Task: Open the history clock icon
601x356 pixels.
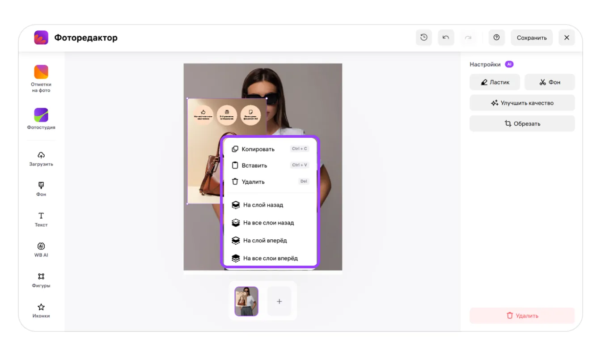Action: tap(423, 38)
